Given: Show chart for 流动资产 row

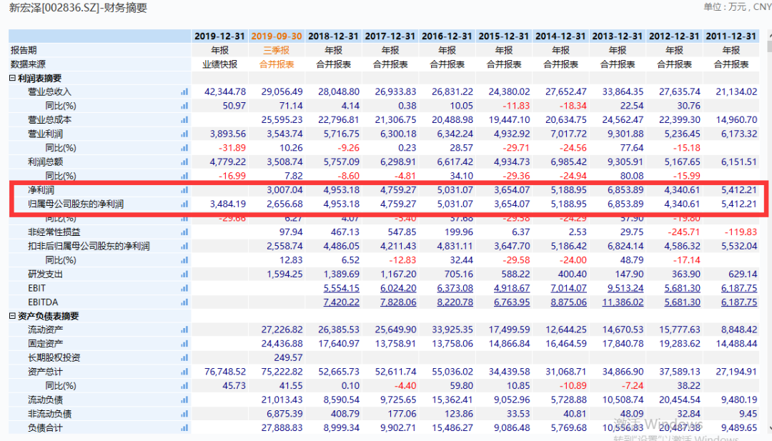Looking at the screenshot, I should coord(184,329).
